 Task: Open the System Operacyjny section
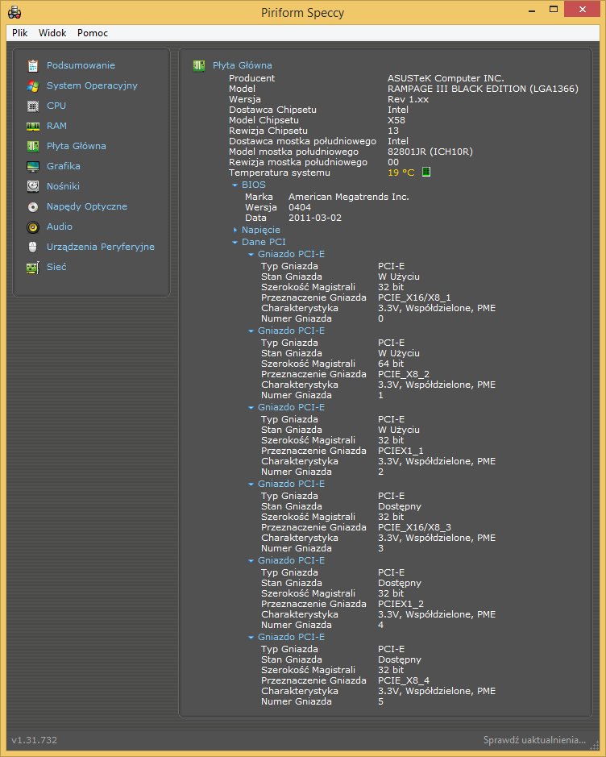click(x=92, y=85)
